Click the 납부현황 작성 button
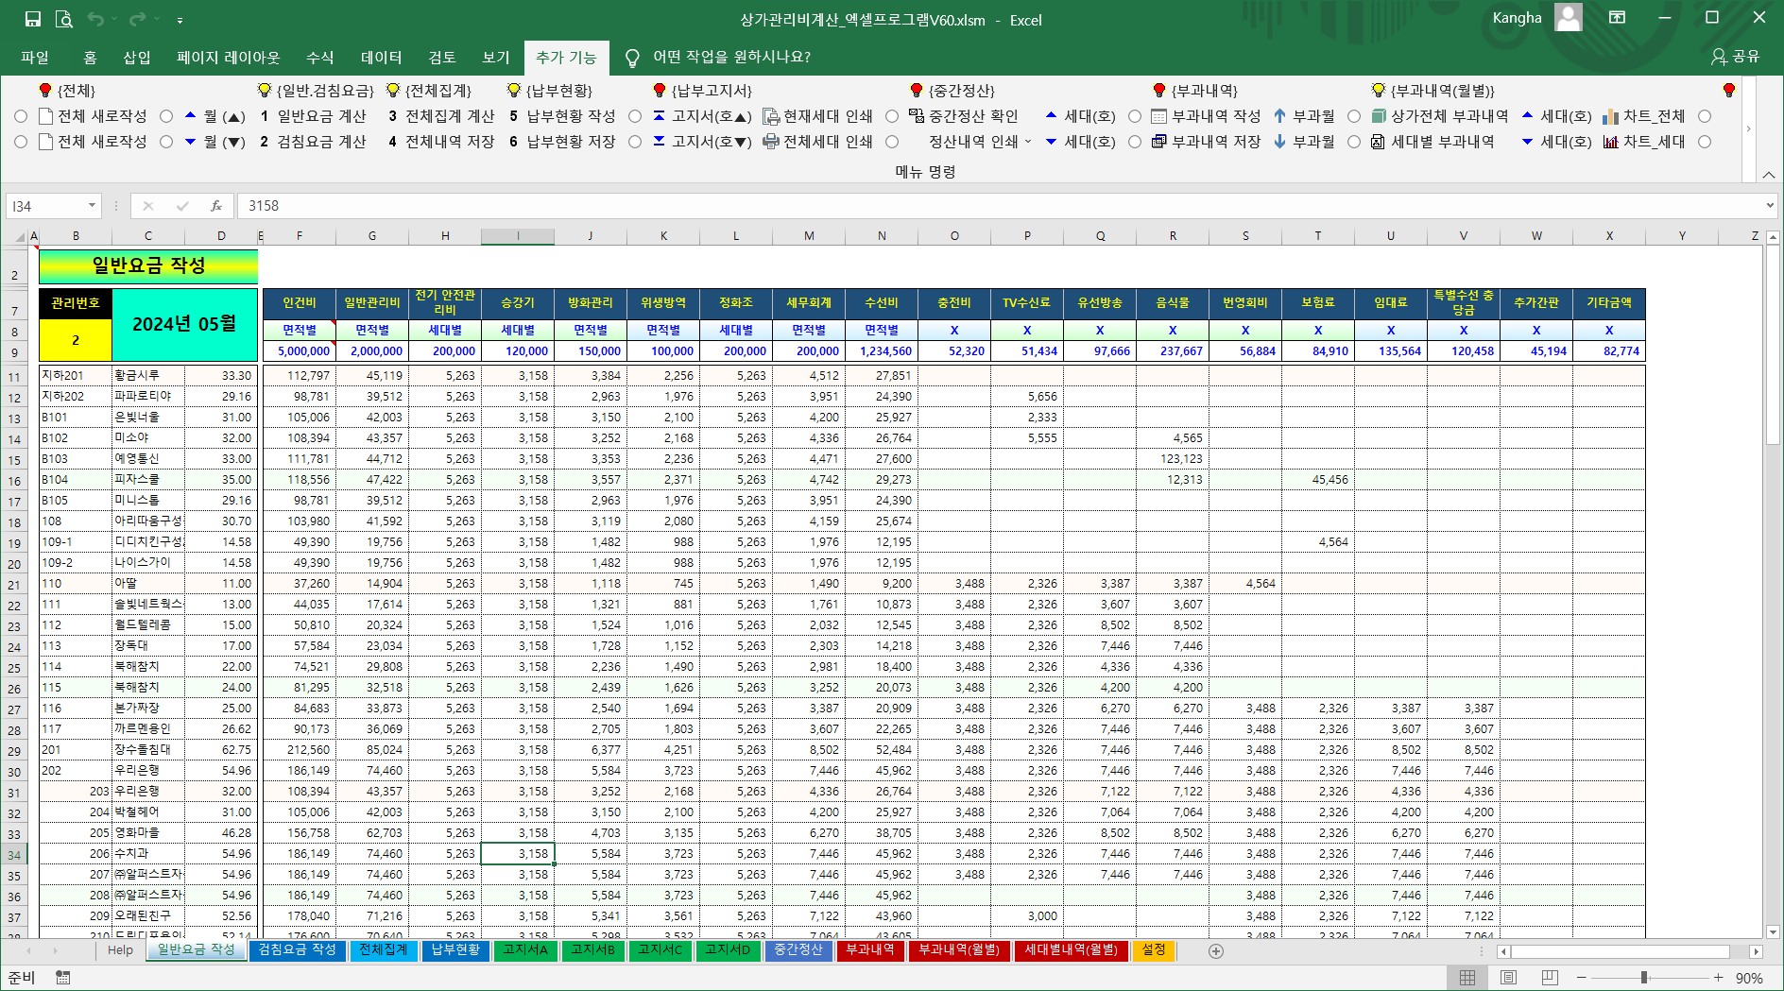The height and width of the screenshot is (991, 1784). tap(563, 116)
